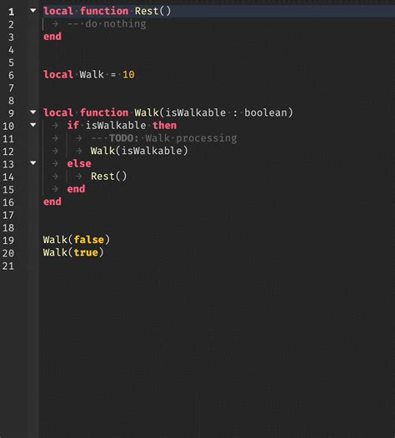
Task: Collapse the else block fold arrow on line 13
Action: click(x=33, y=163)
